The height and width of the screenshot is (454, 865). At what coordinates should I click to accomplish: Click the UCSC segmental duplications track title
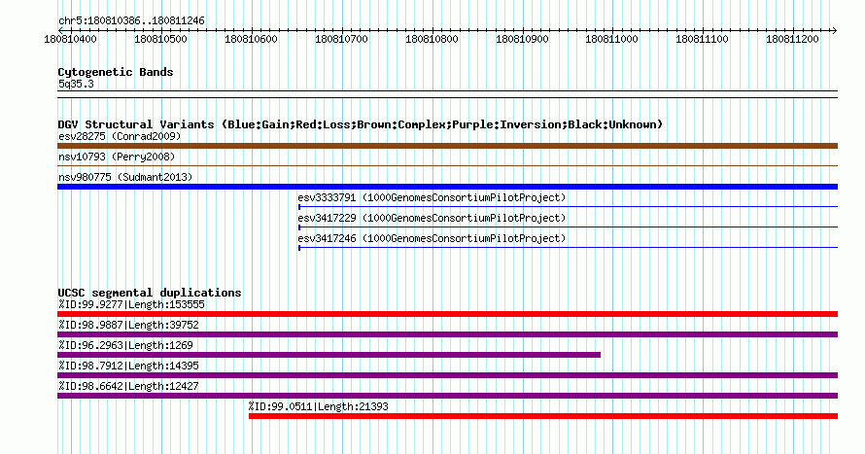pyautogui.click(x=150, y=293)
